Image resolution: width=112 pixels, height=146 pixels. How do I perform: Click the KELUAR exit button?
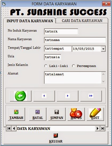coord(56,138)
